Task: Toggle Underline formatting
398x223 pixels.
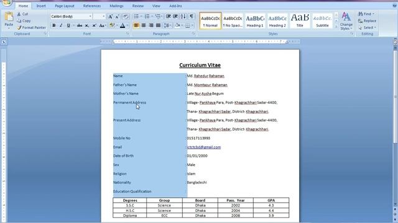Action: 68,25
